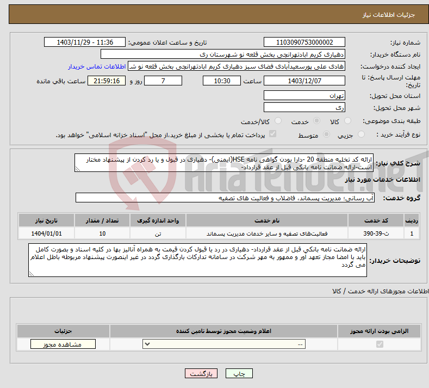Select the کالا/خدمت radio button
This screenshot has height=388, width=429.
point(278,121)
